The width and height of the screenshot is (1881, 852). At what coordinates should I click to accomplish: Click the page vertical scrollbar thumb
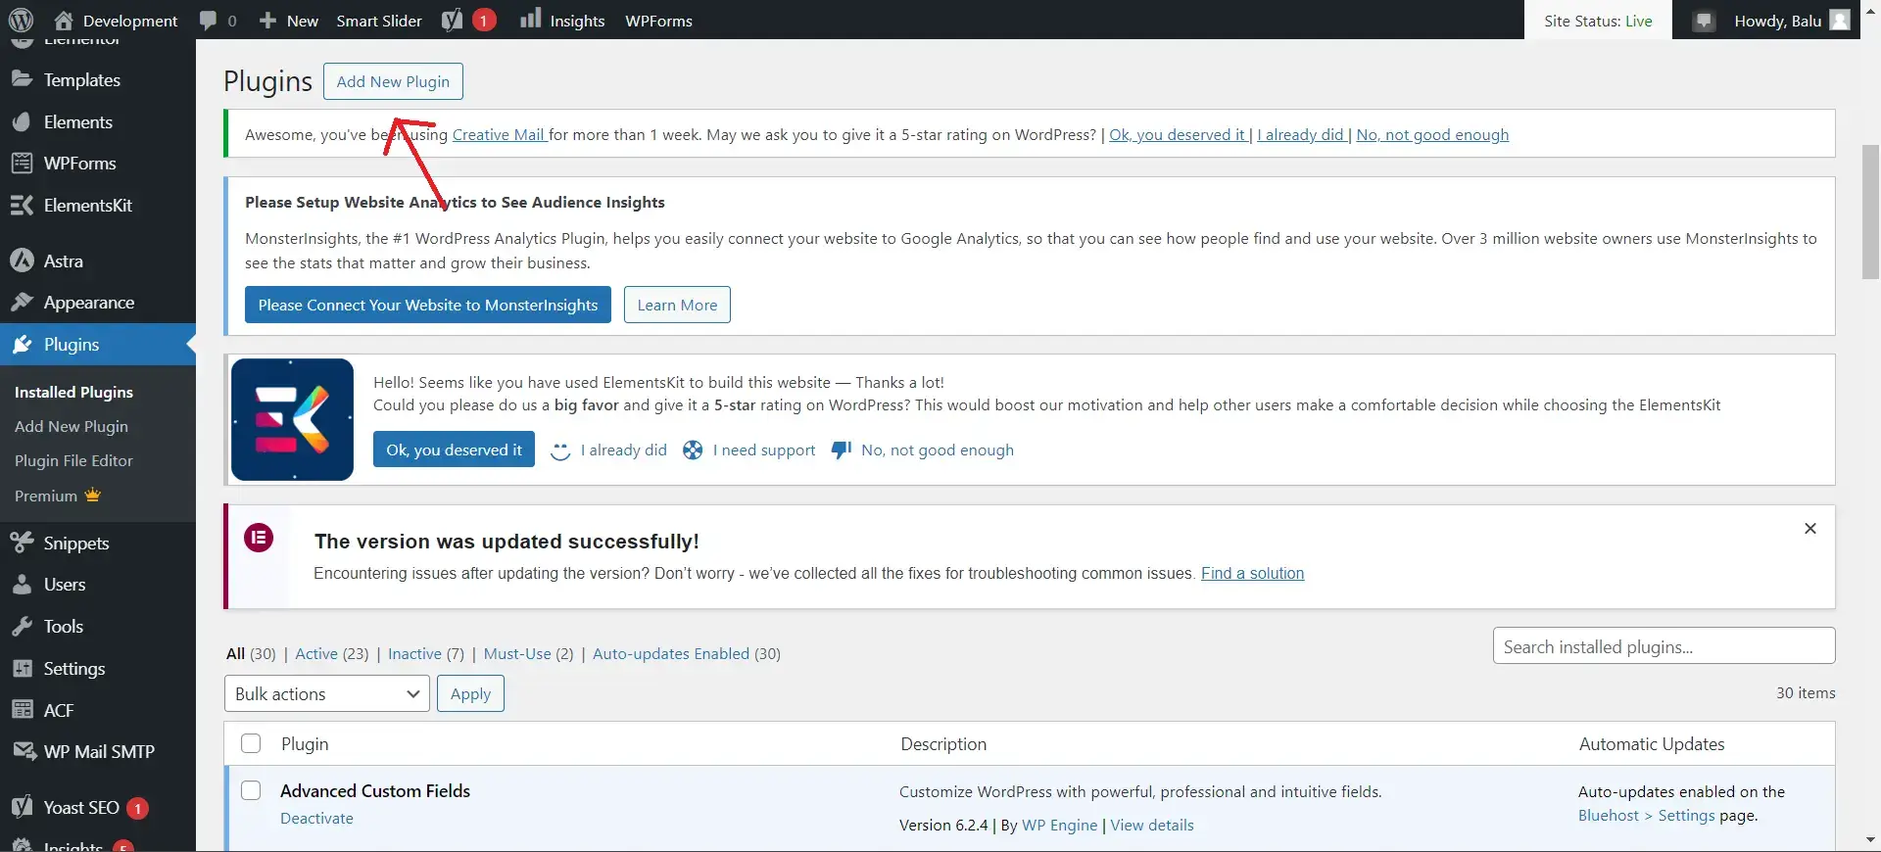tap(1870, 213)
